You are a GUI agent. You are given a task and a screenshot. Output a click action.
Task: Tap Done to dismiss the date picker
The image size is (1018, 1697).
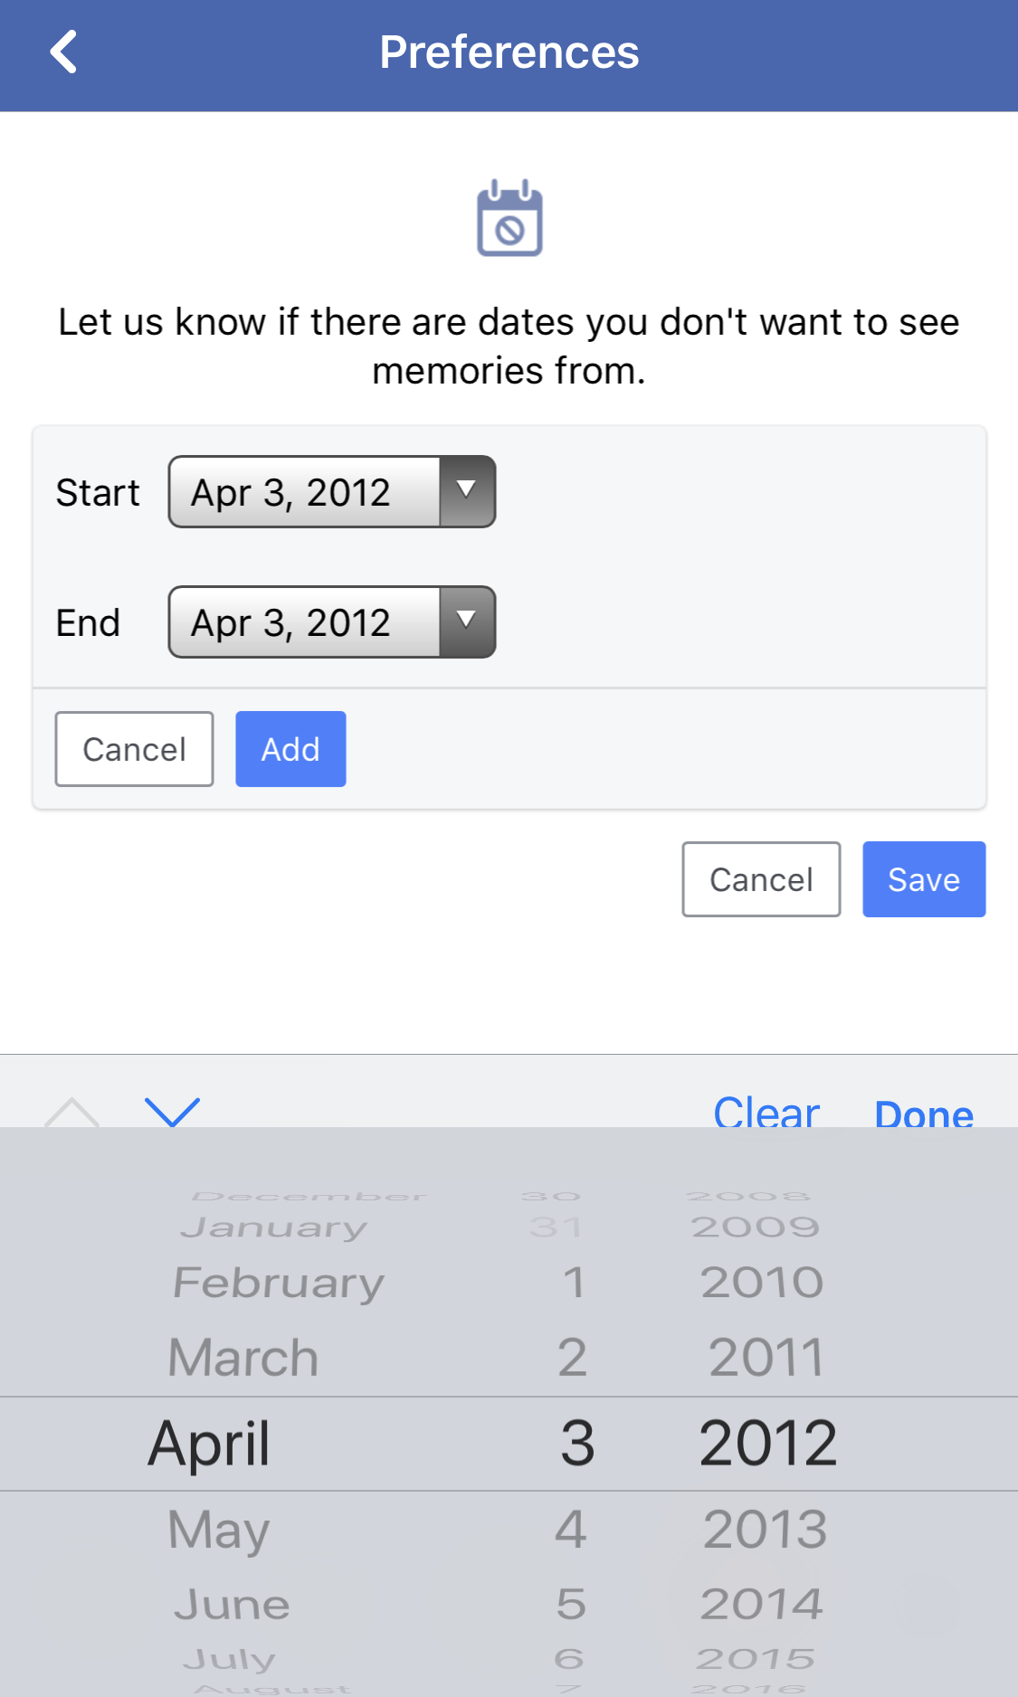pos(923,1113)
